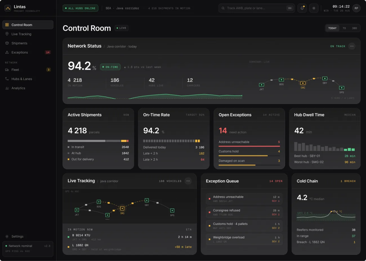Click In transit 2640 row
The height and width of the screenshot is (261, 366).
pos(98,147)
